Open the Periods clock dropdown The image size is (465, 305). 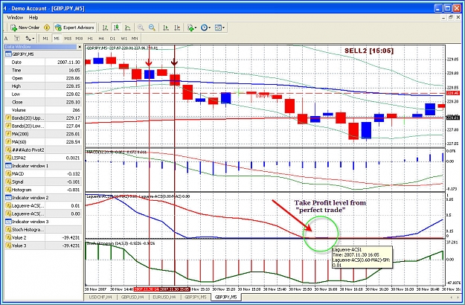point(205,28)
